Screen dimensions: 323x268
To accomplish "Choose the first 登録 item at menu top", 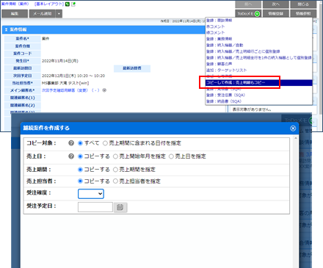I will pos(219,21).
